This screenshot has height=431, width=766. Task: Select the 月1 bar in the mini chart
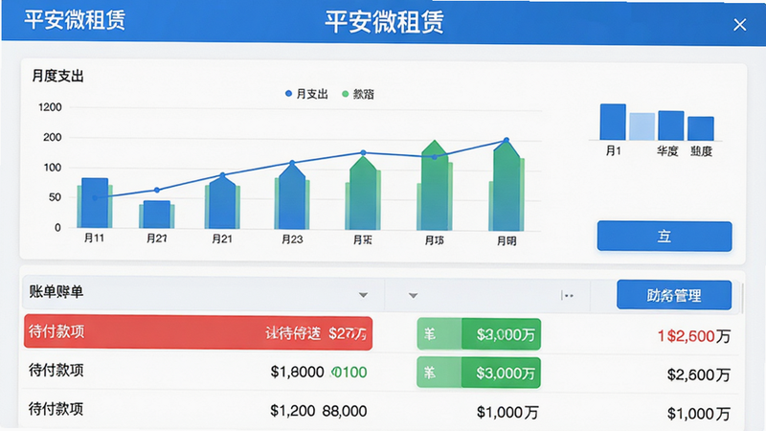(x=613, y=123)
